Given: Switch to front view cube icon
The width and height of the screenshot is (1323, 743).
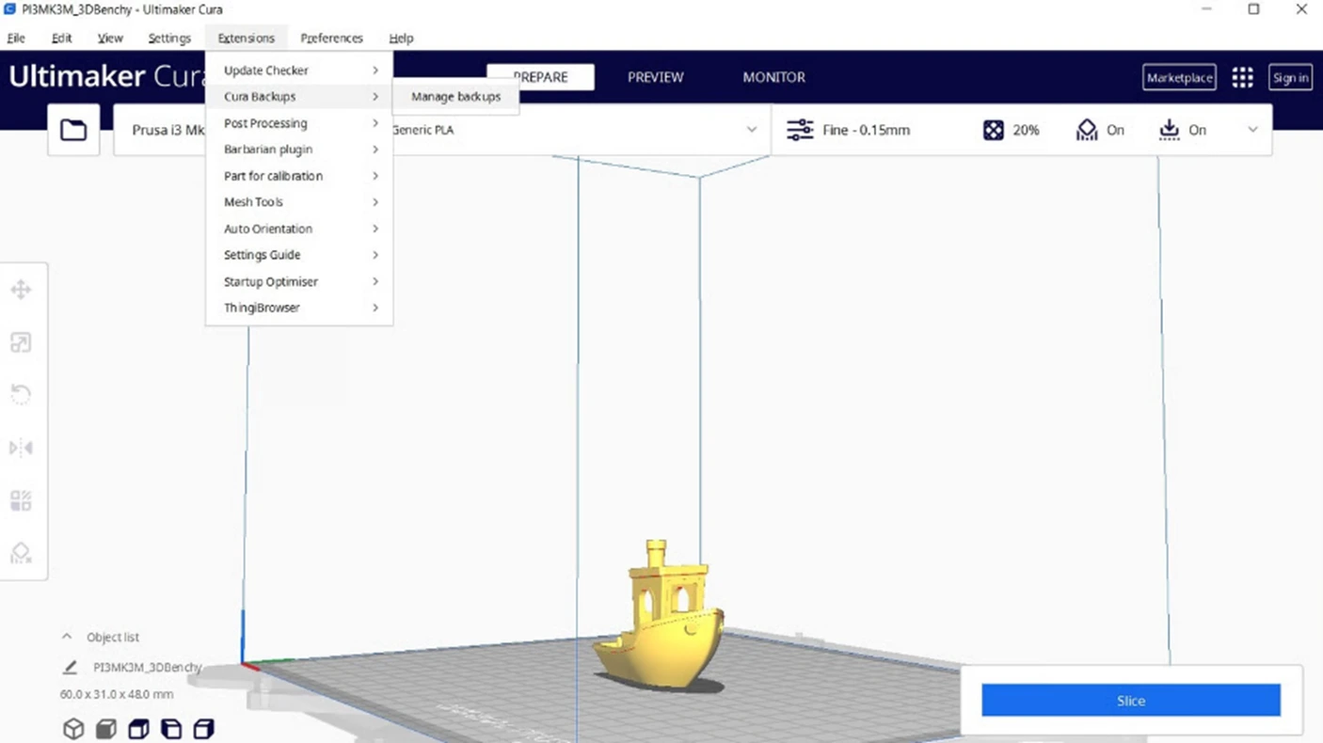Looking at the screenshot, I should pos(106,729).
